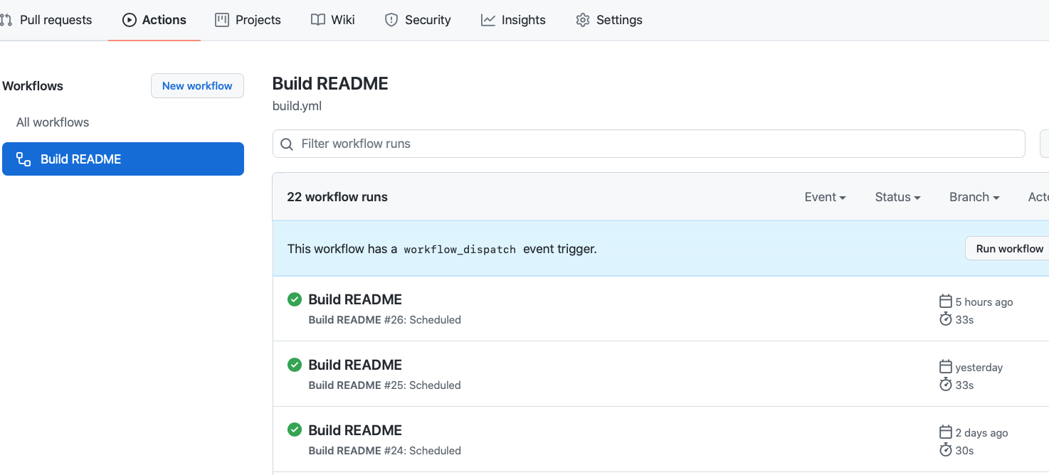The height and width of the screenshot is (475, 1049).
Task: Click the Insights graph icon
Action: (487, 20)
